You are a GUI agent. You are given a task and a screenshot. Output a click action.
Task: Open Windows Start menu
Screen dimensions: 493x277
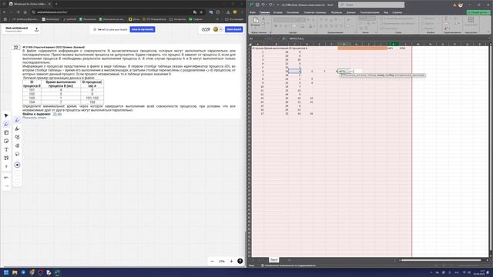[6, 272]
